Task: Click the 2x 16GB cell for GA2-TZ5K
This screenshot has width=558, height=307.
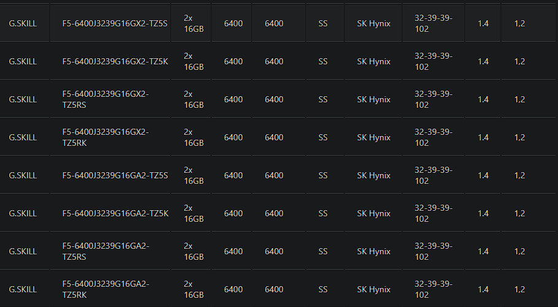Action: pos(193,213)
